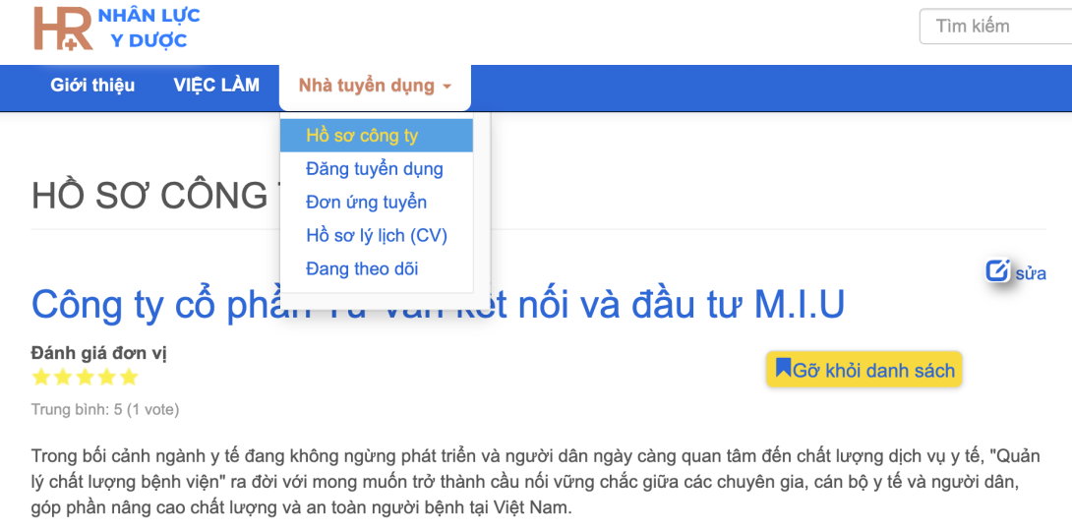Select the second rating star
This screenshot has width=1072, height=531.
[x=63, y=378]
